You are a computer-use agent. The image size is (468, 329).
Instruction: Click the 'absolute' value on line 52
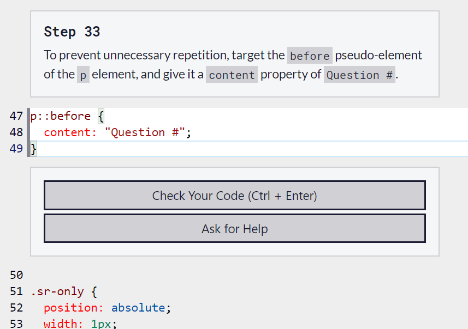(x=138, y=308)
